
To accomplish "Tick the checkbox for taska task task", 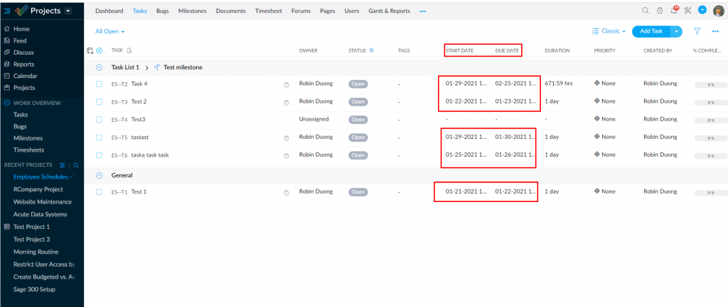I will [99, 155].
